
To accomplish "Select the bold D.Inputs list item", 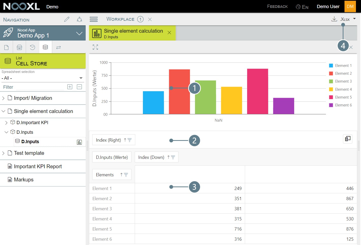I will coord(30,142).
